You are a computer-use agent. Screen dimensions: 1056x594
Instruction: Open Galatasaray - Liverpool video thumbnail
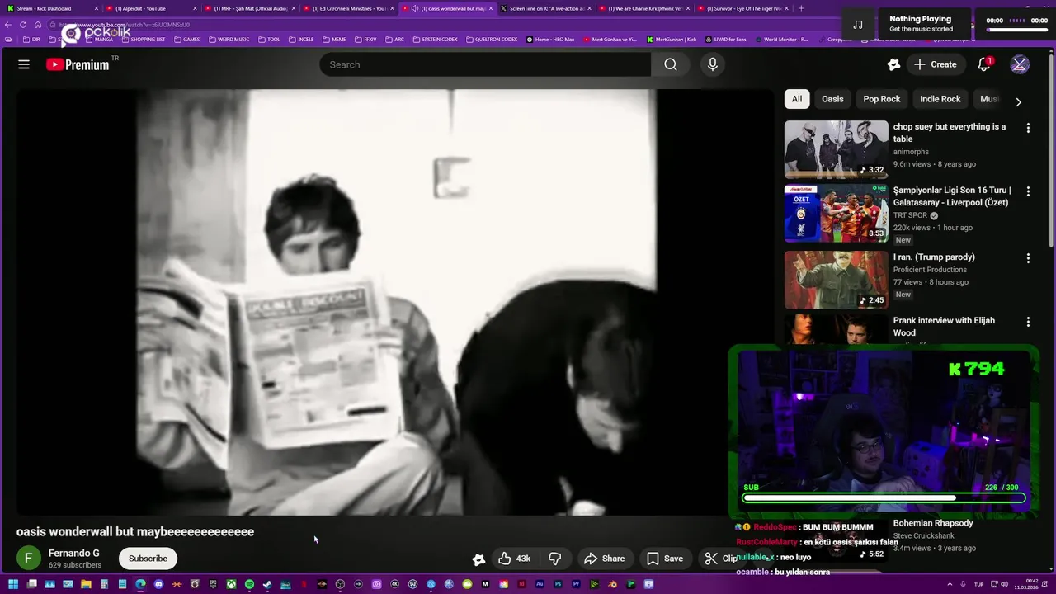[x=836, y=213]
